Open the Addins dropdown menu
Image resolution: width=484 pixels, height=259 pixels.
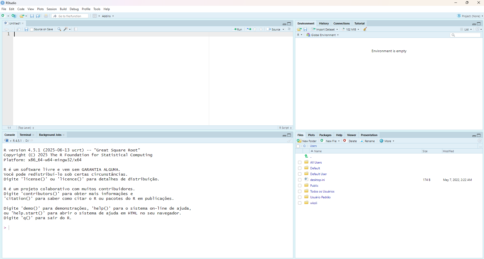tap(108, 16)
